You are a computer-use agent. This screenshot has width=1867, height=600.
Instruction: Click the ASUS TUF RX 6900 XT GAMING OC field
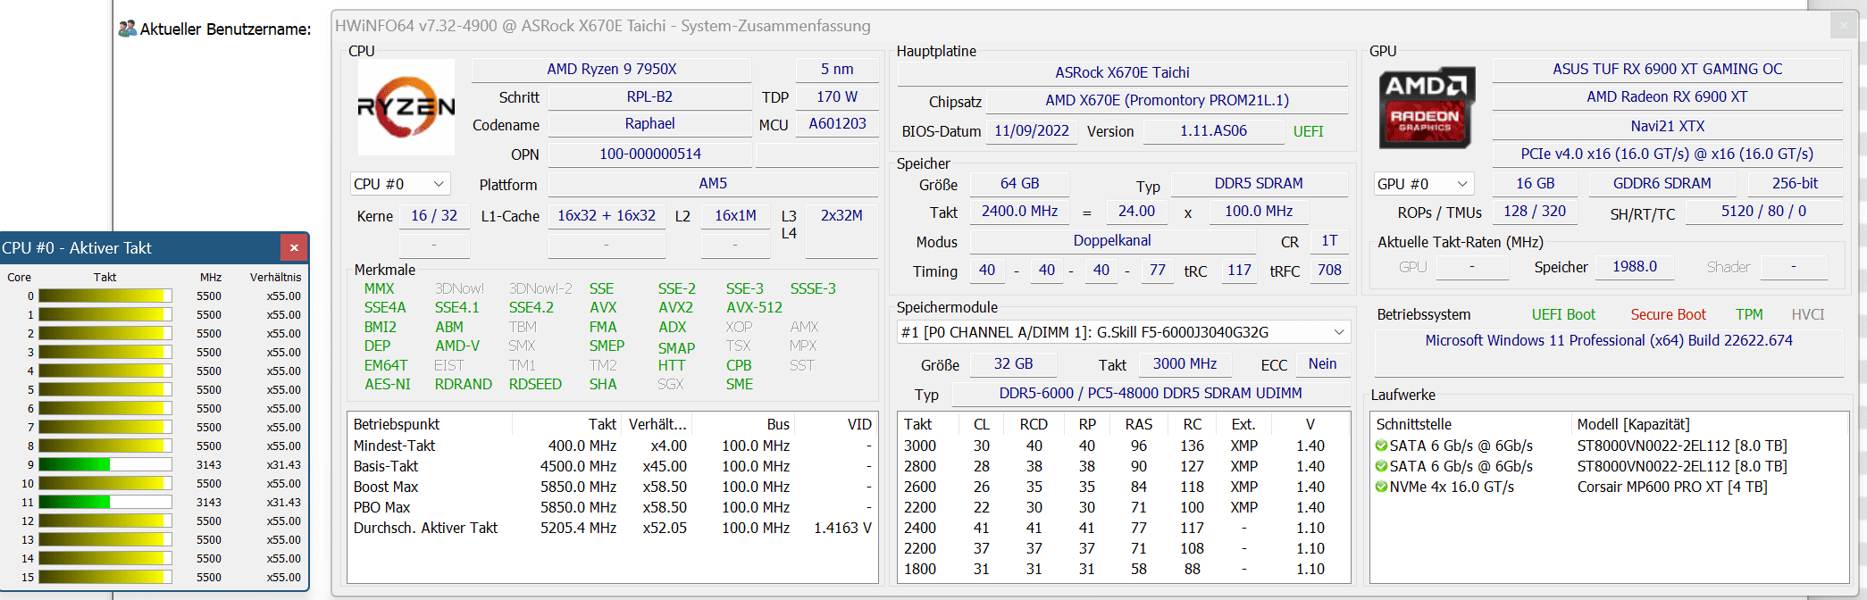[1667, 69]
